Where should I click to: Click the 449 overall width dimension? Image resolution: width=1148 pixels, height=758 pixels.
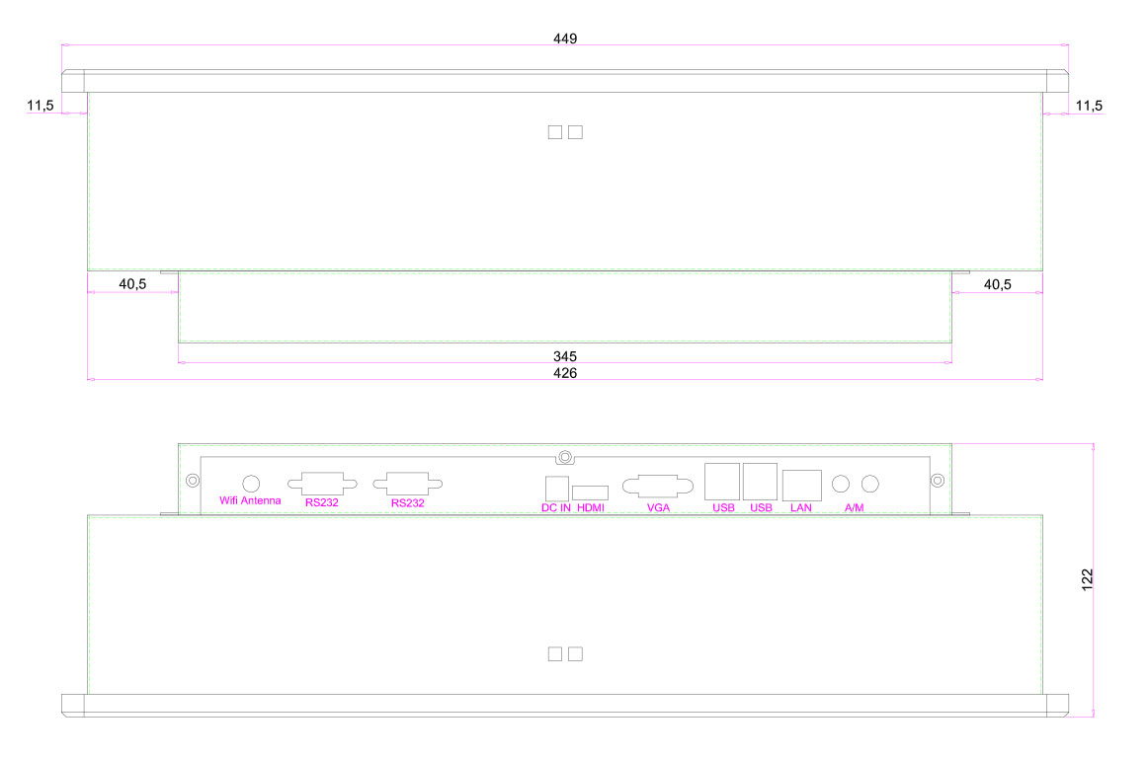(x=565, y=38)
